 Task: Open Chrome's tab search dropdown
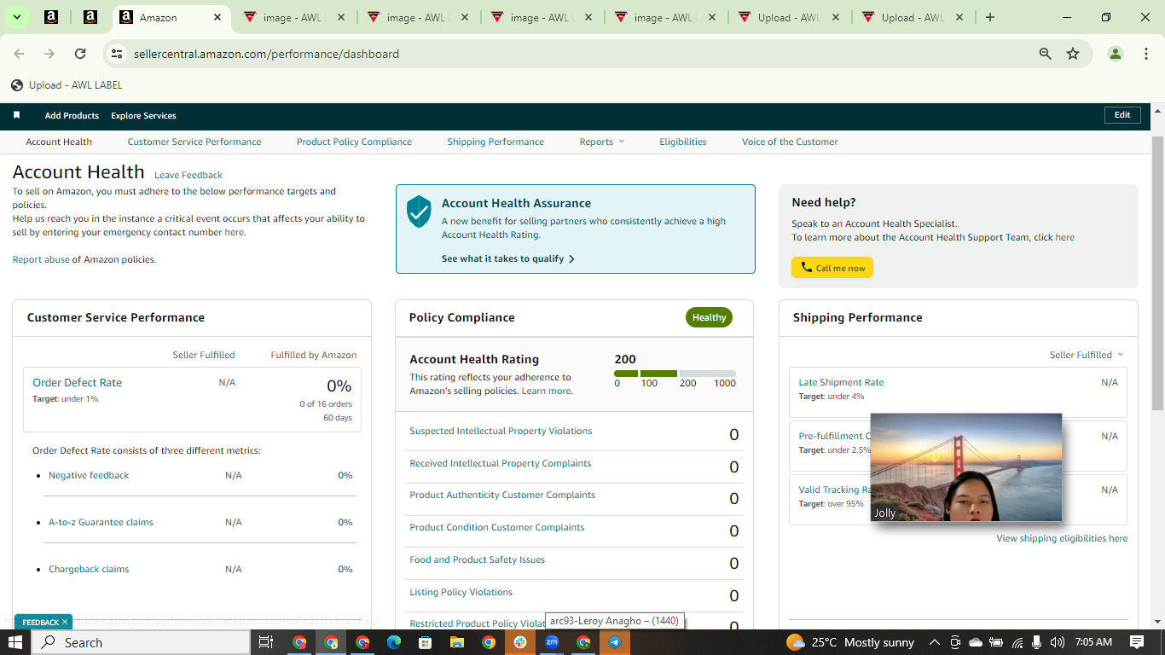(x=17, y=17)
